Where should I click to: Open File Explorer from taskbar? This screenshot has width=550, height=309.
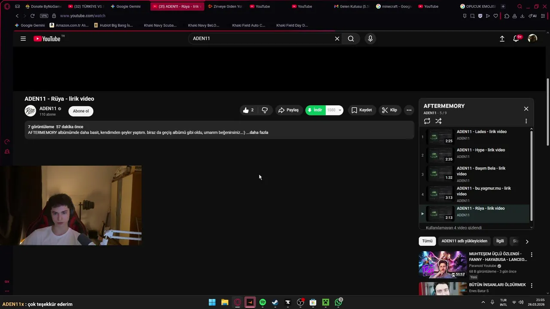tap(225, 302)
